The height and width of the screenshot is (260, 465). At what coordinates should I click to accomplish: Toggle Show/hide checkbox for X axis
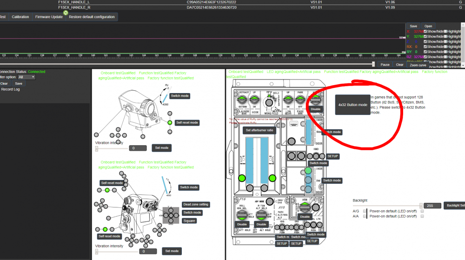(425, 31)
